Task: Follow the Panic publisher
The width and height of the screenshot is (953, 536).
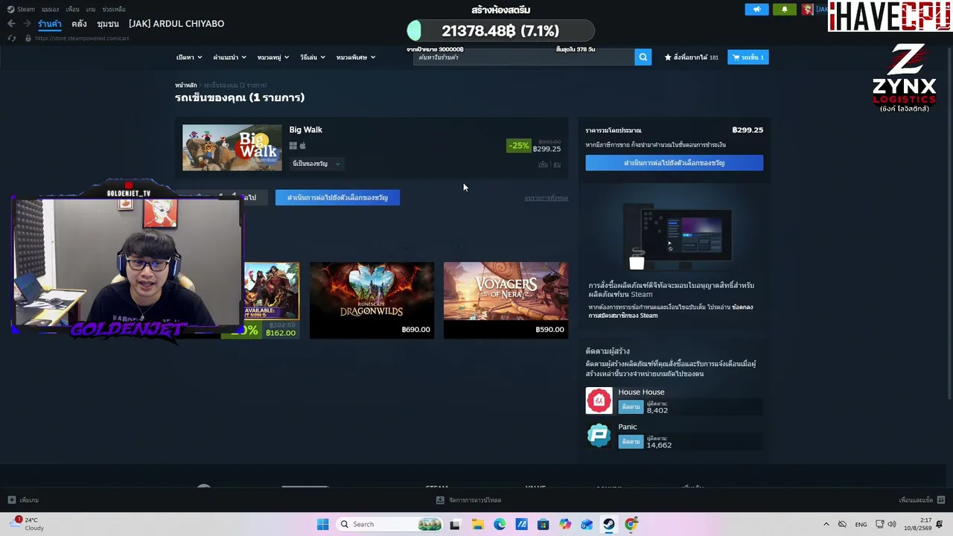Action: [x=631, y=442]
